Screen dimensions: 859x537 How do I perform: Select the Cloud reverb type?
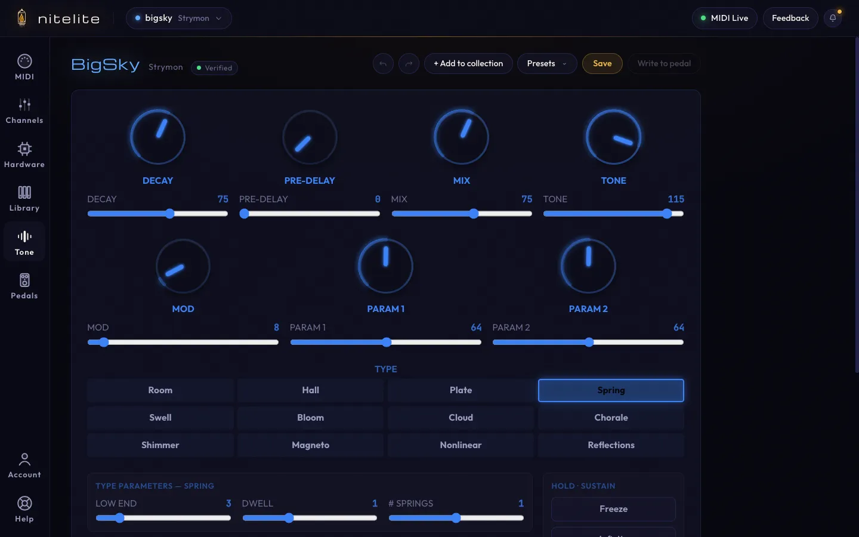click(461, 418)
